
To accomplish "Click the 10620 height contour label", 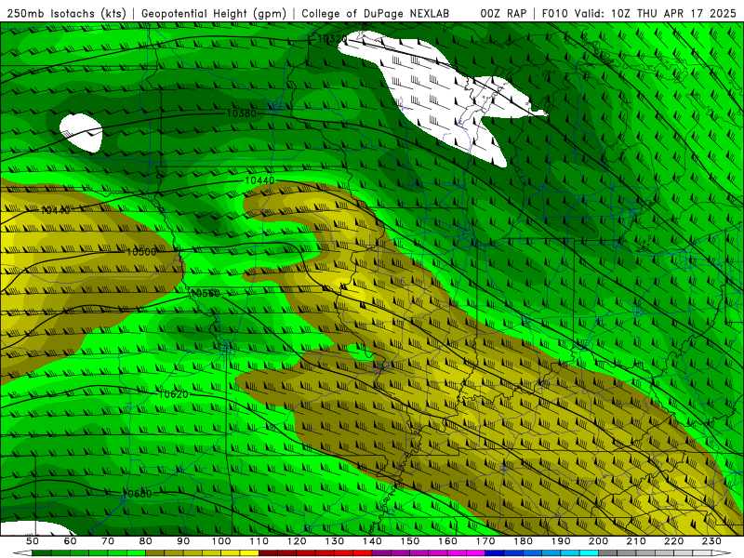I will [x=173, y=394].
